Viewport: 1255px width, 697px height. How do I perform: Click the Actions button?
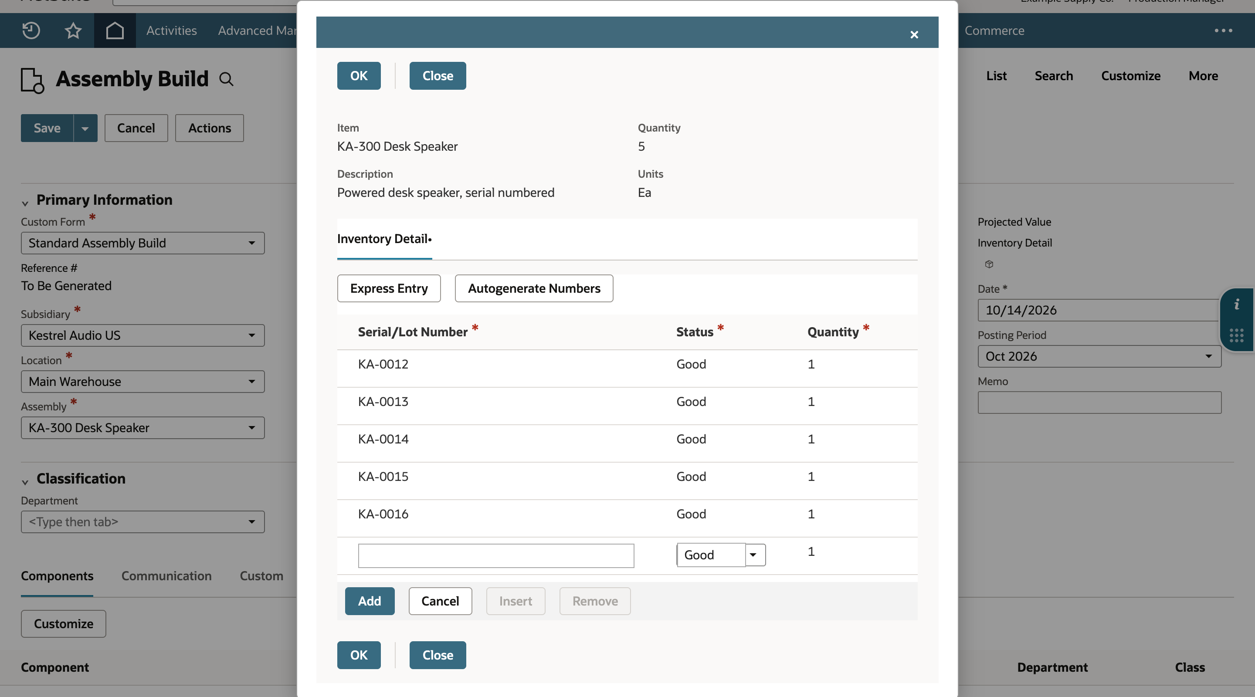[x=210, y=128]
